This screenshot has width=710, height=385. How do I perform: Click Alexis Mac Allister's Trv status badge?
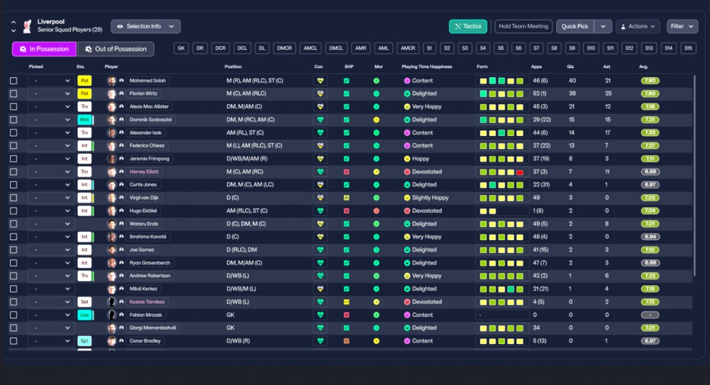(84, 107)
